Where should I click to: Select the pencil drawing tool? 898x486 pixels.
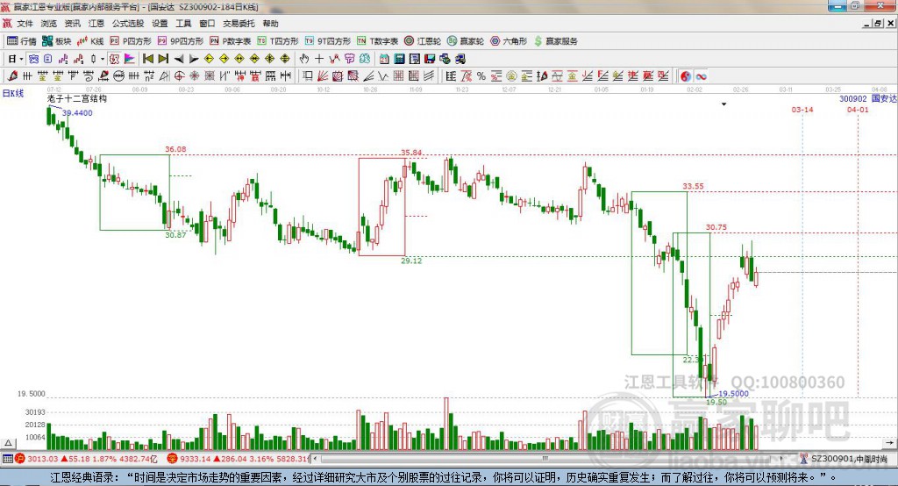point(12,75)
